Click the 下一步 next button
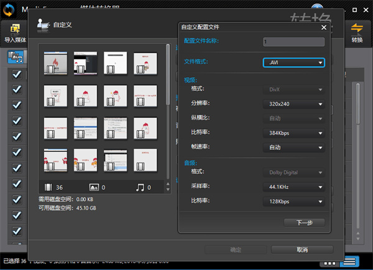 coord(304,222)
